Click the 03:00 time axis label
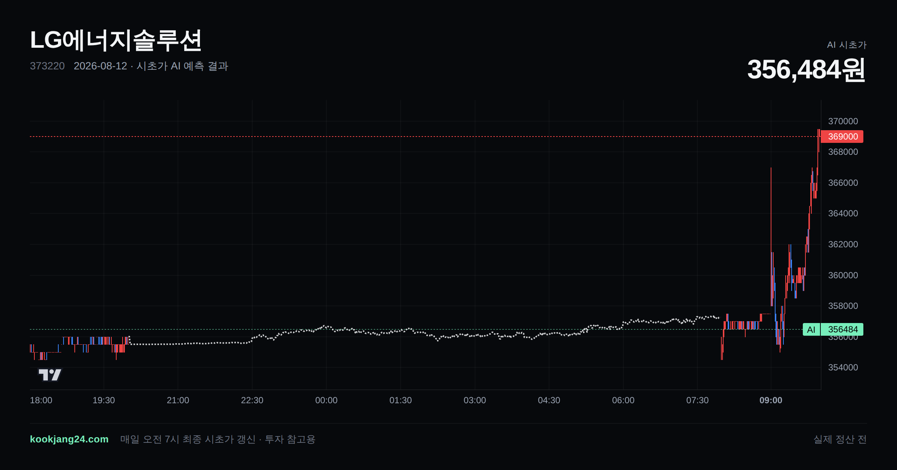This screenshot has width=897, height=470. (475, 400)
